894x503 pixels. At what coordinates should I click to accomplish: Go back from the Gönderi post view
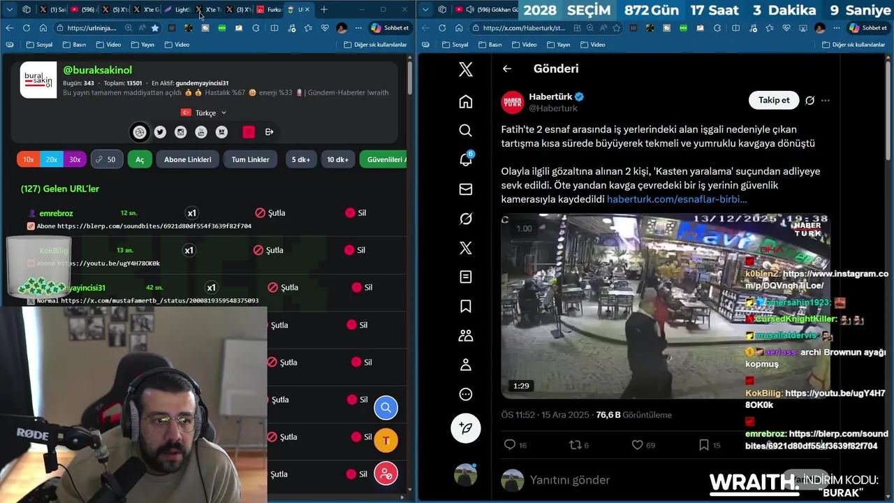pos(507,68)
